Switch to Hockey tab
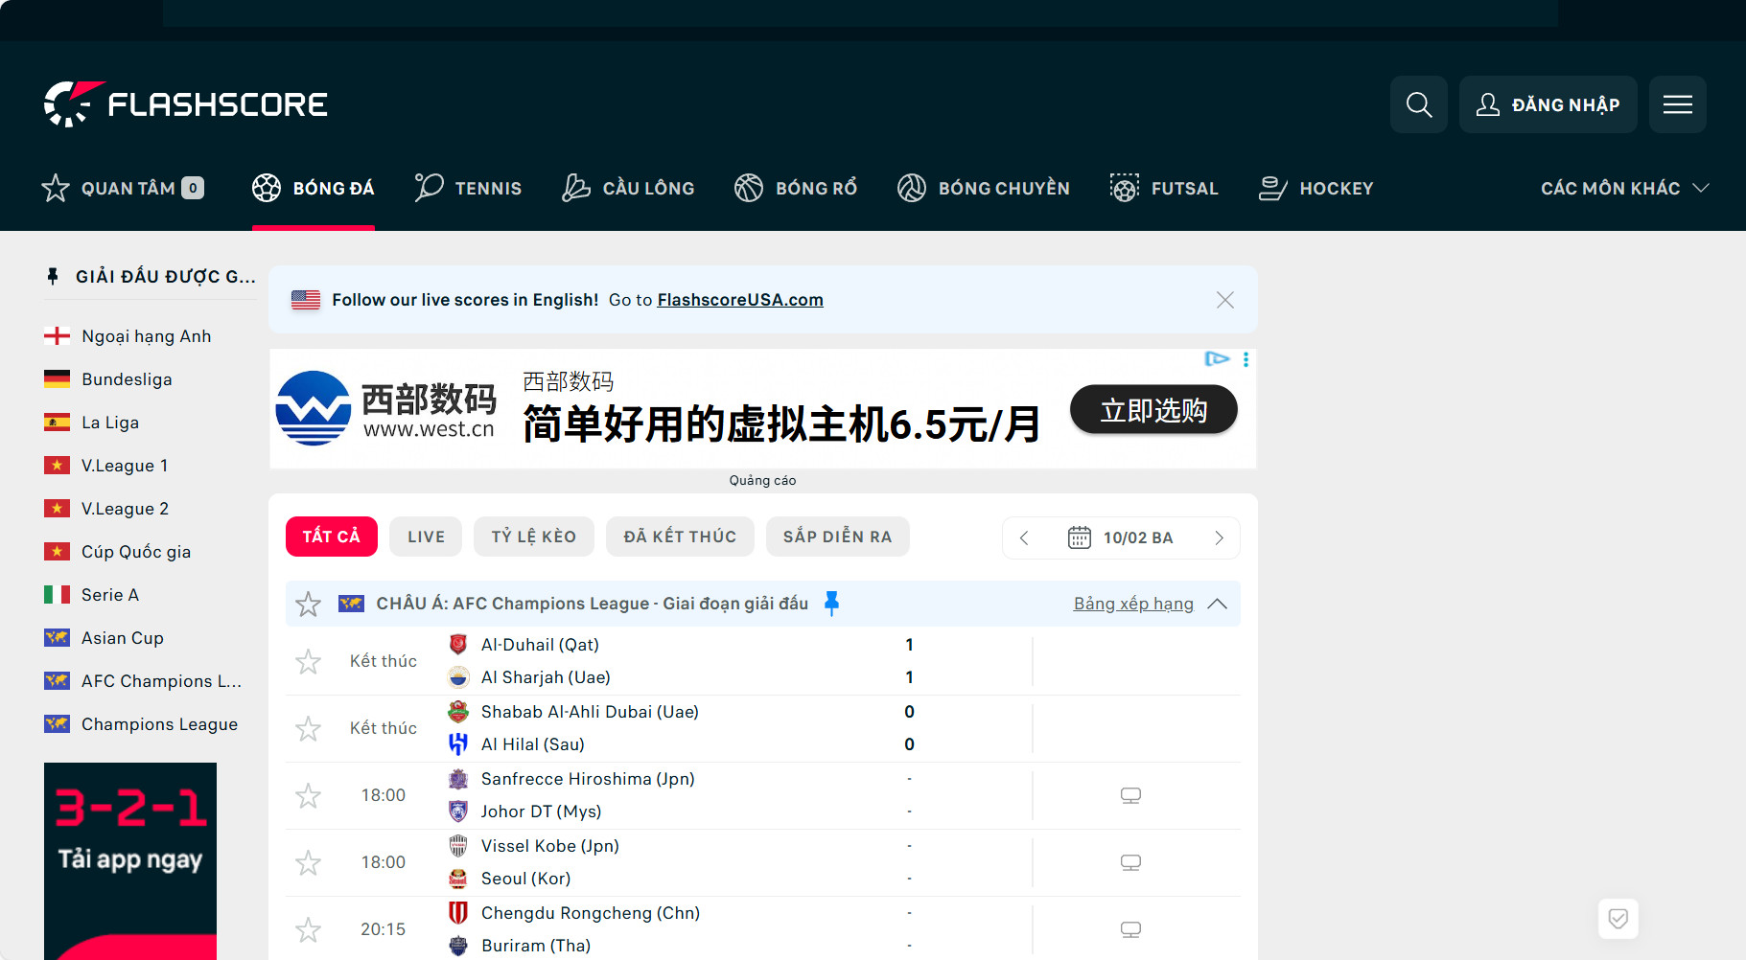The image size is (1746, 960). (1316, 188)
